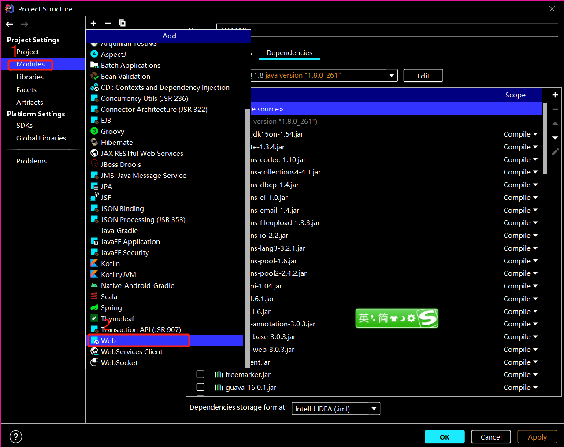Screen dimensions: 564x447
Task: Click the Spring leaf icon
Action: pyautogui.click(x=94, y=307)
